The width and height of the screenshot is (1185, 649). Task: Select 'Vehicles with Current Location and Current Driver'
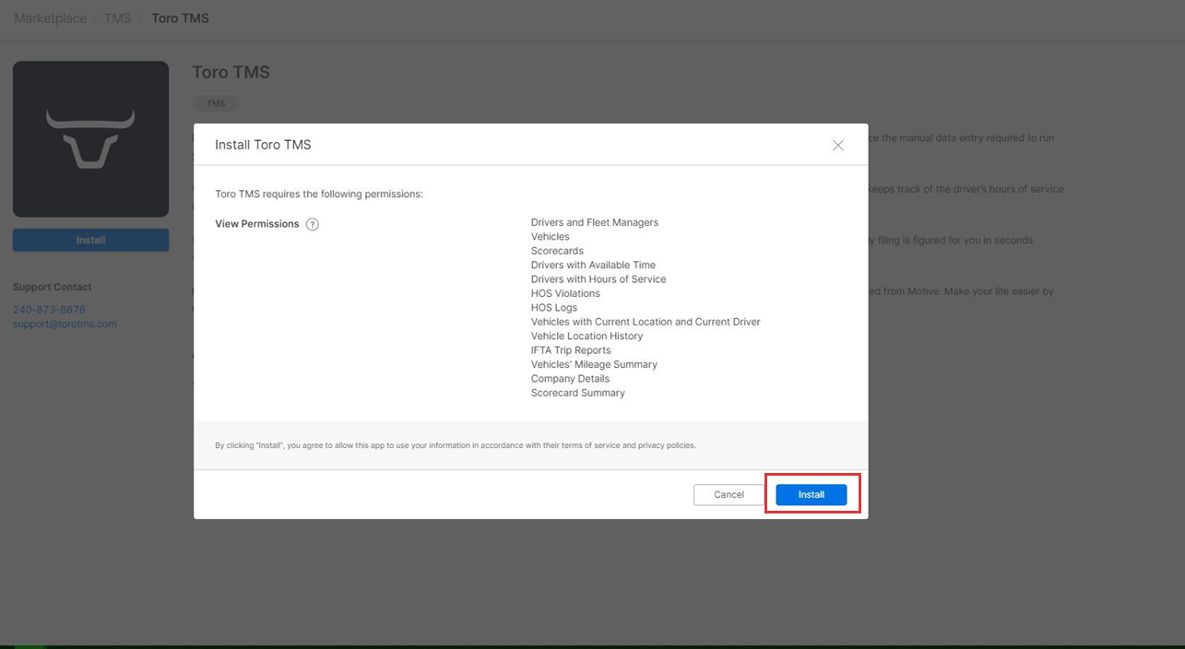click(x=646, y=322)
